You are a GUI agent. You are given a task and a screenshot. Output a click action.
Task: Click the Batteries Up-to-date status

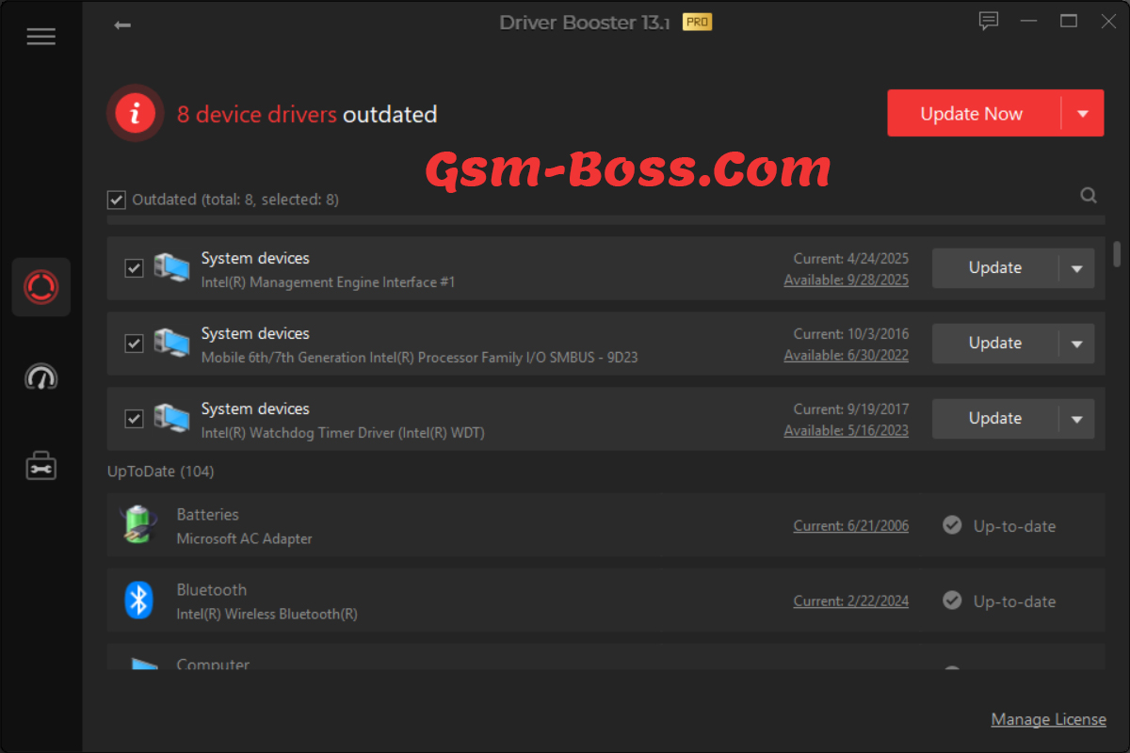(x=1014, y=526)
